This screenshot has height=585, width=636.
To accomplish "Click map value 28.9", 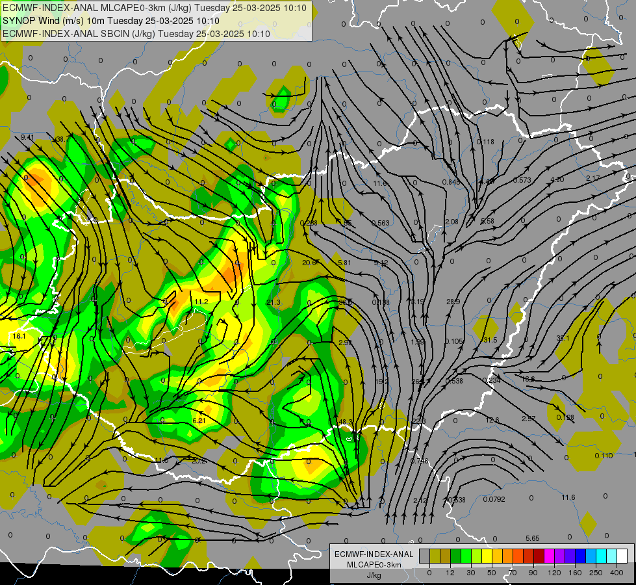I will (x=453, y=302).
